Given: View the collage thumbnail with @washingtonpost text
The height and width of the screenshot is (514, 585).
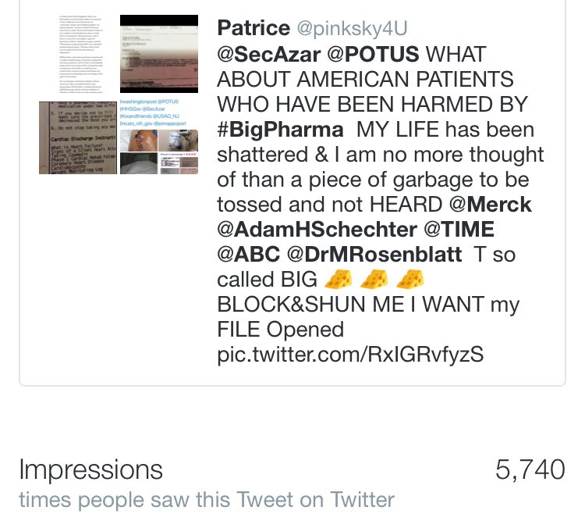Looking at the screenshot, I should [x=159, y=137].
